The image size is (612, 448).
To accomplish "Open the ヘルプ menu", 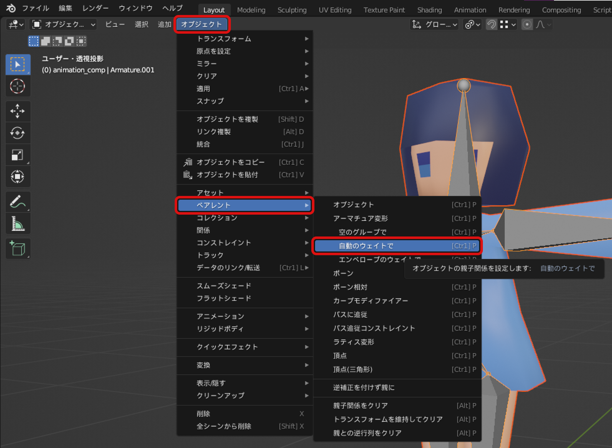I will point(173,8).
